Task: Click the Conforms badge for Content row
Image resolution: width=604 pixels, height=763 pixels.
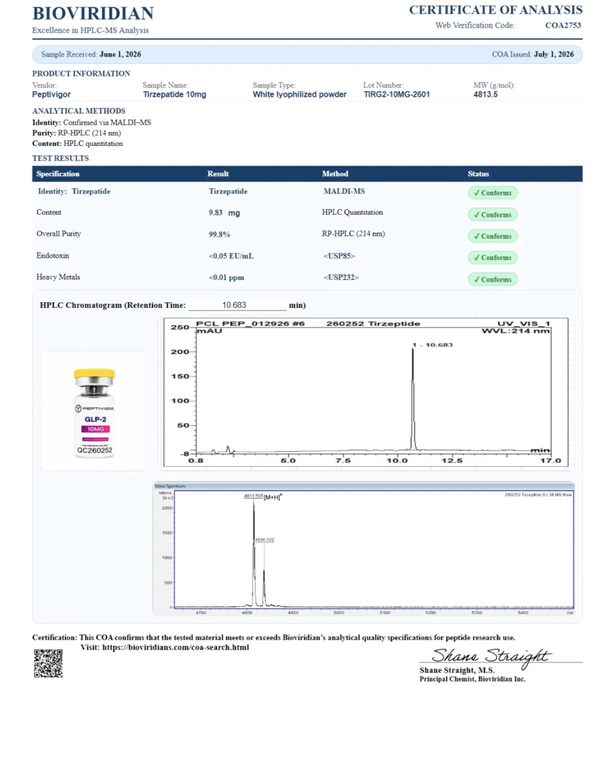Action: (x=493, y=215)
